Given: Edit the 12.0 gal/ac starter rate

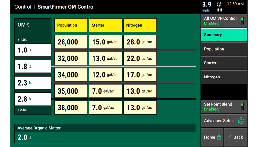Looking at the screenshot, I should pos(105,75).
